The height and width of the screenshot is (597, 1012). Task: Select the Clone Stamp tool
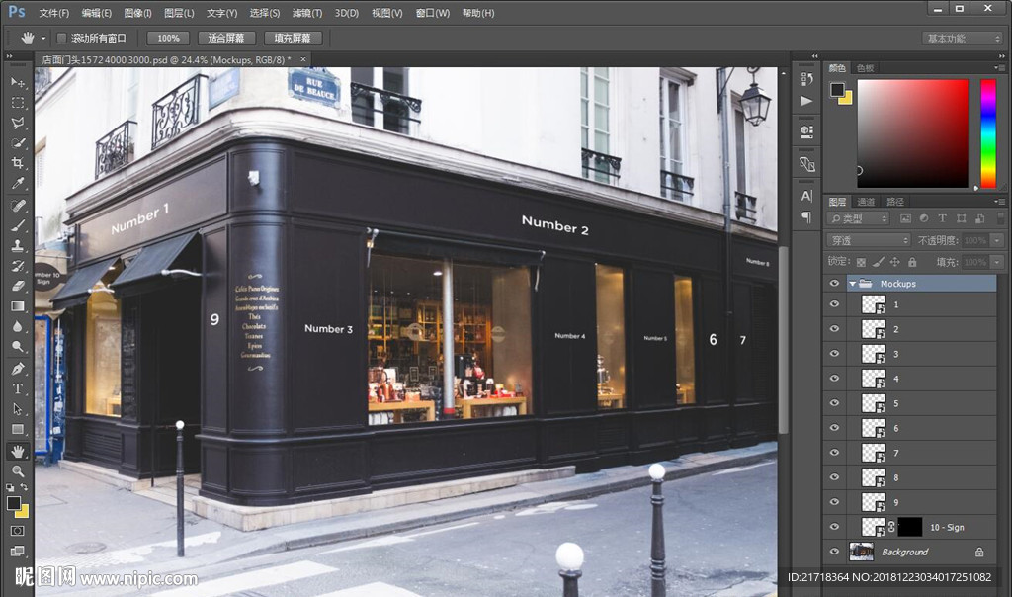[18, 245]
